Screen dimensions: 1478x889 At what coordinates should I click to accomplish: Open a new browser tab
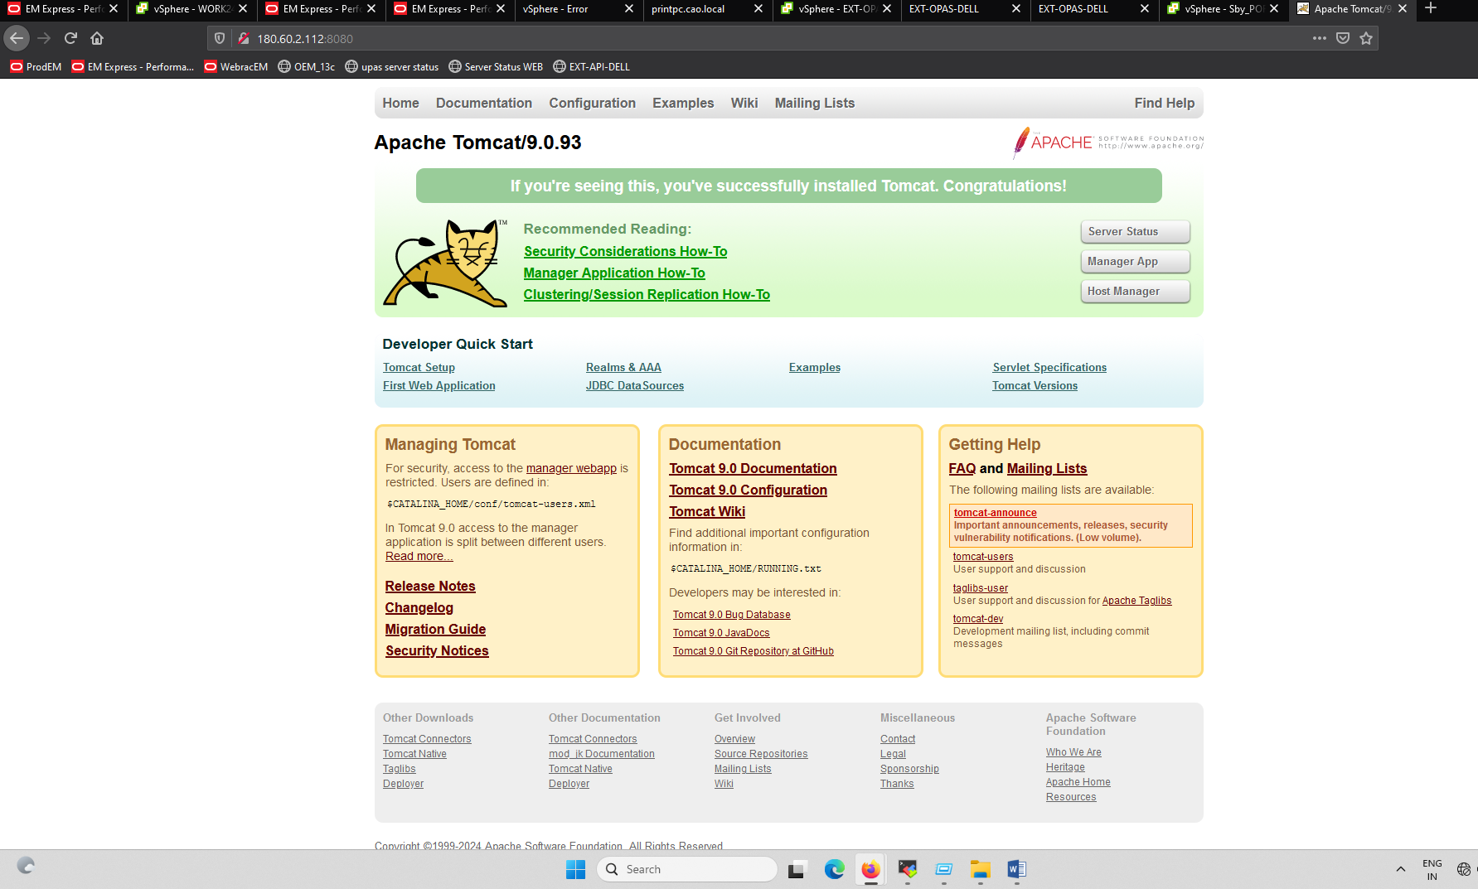click(x=1431, y=8)
